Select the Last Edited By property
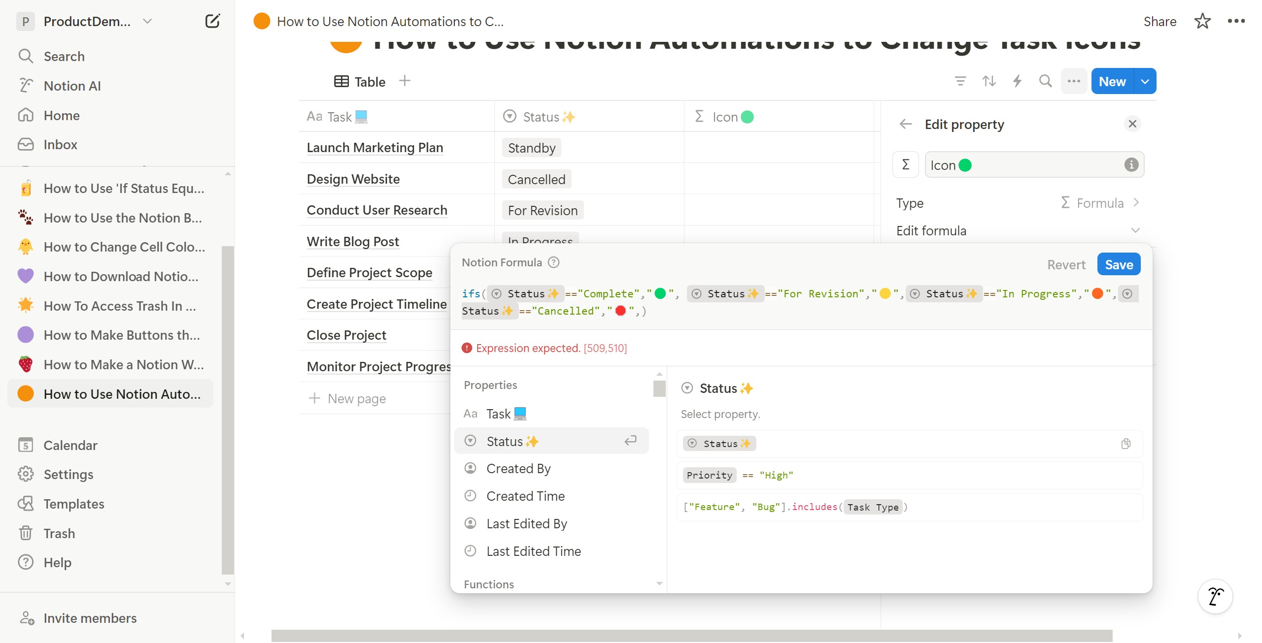Screen dimensions: 1262x643 (x=551, y=523)
